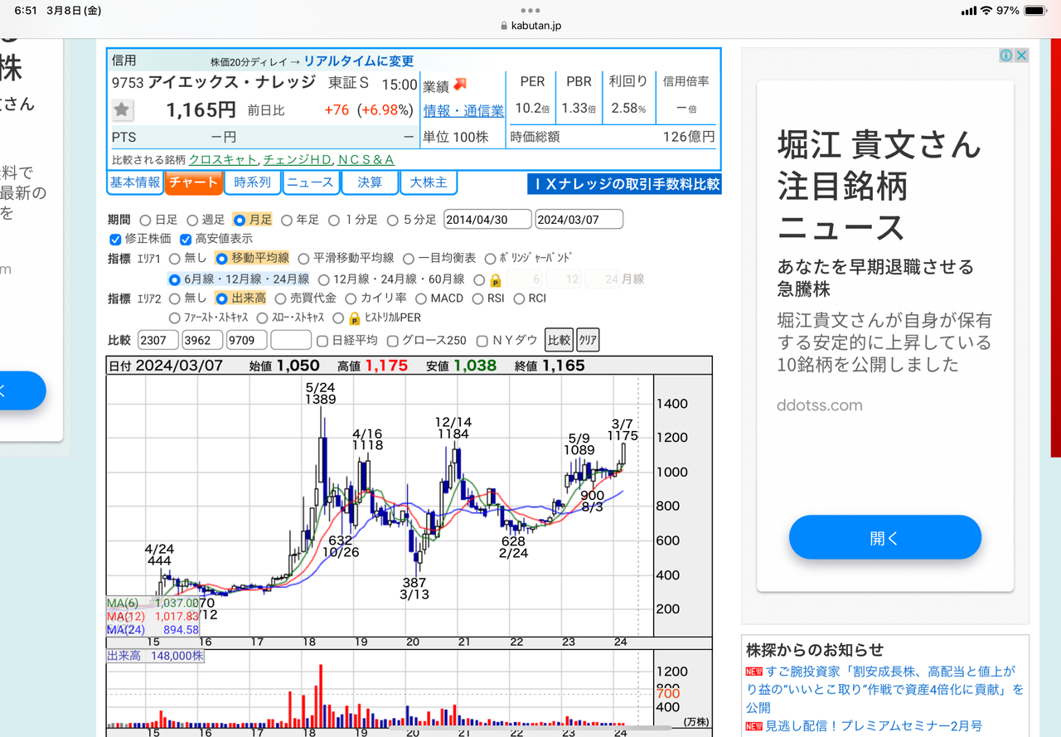Click the リアルタイムに変更 link
The height and width of the screenshot is (737, 1061).
tap(358, 61)
